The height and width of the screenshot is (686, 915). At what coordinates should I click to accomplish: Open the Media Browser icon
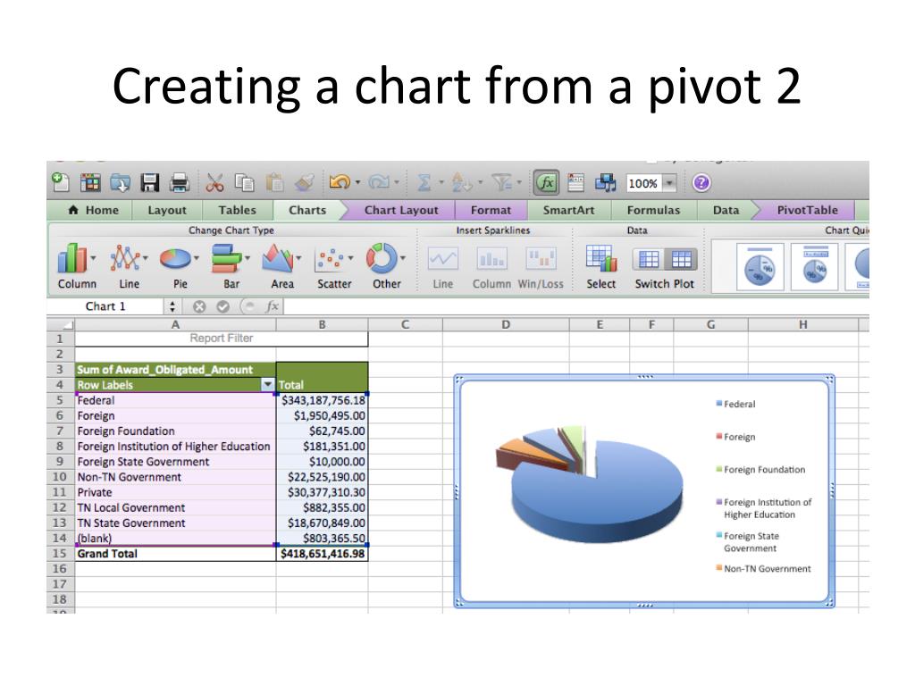pos(606,183)
